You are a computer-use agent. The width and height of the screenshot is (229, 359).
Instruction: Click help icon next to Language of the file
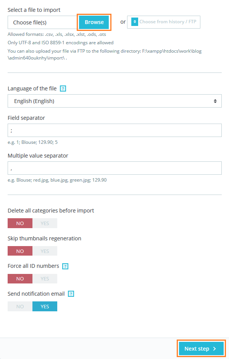pyautogui.click(x=63, y=89)
